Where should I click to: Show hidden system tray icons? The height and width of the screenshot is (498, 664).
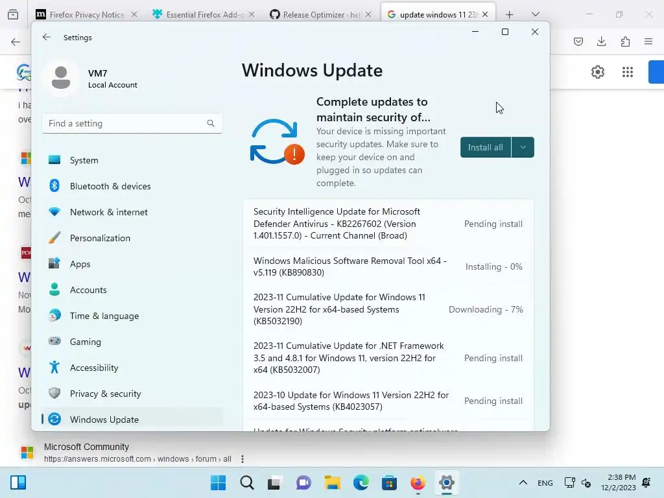pyautogui.click(x=523, y=482)
